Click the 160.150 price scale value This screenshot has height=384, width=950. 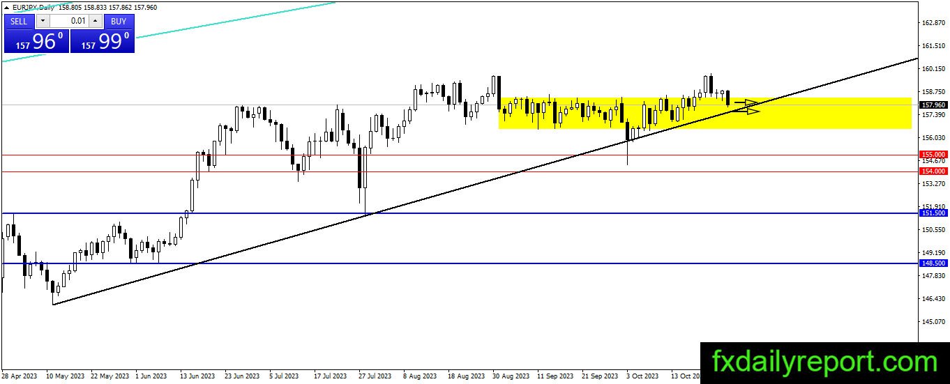point(933,69)
